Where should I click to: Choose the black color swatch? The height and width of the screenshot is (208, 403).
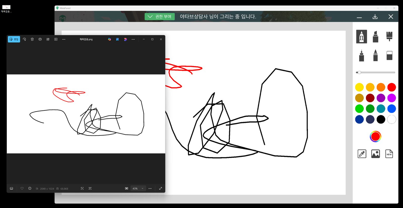point(381,119)
